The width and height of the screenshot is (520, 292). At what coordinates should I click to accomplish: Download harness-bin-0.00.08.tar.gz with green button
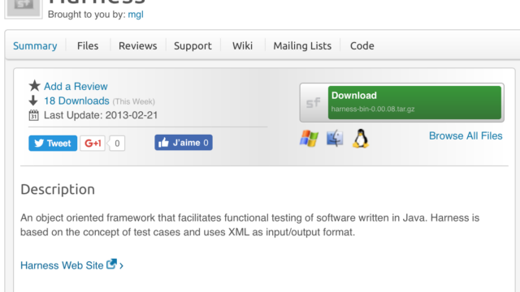pos(414,102)
